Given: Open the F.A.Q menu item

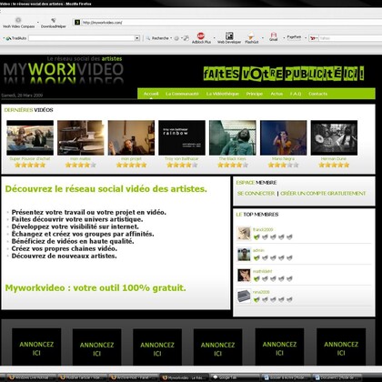Looking at the screenshot, I should pyautogui.click(x=296, y=94).
